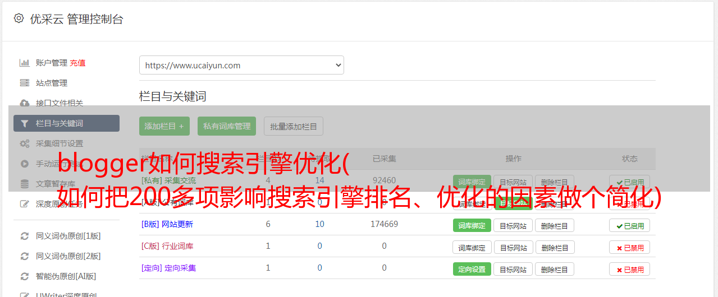Open 同义词伪原创[2版] in the sidebar
Screen dimensions: 718x297
[68, 256]
